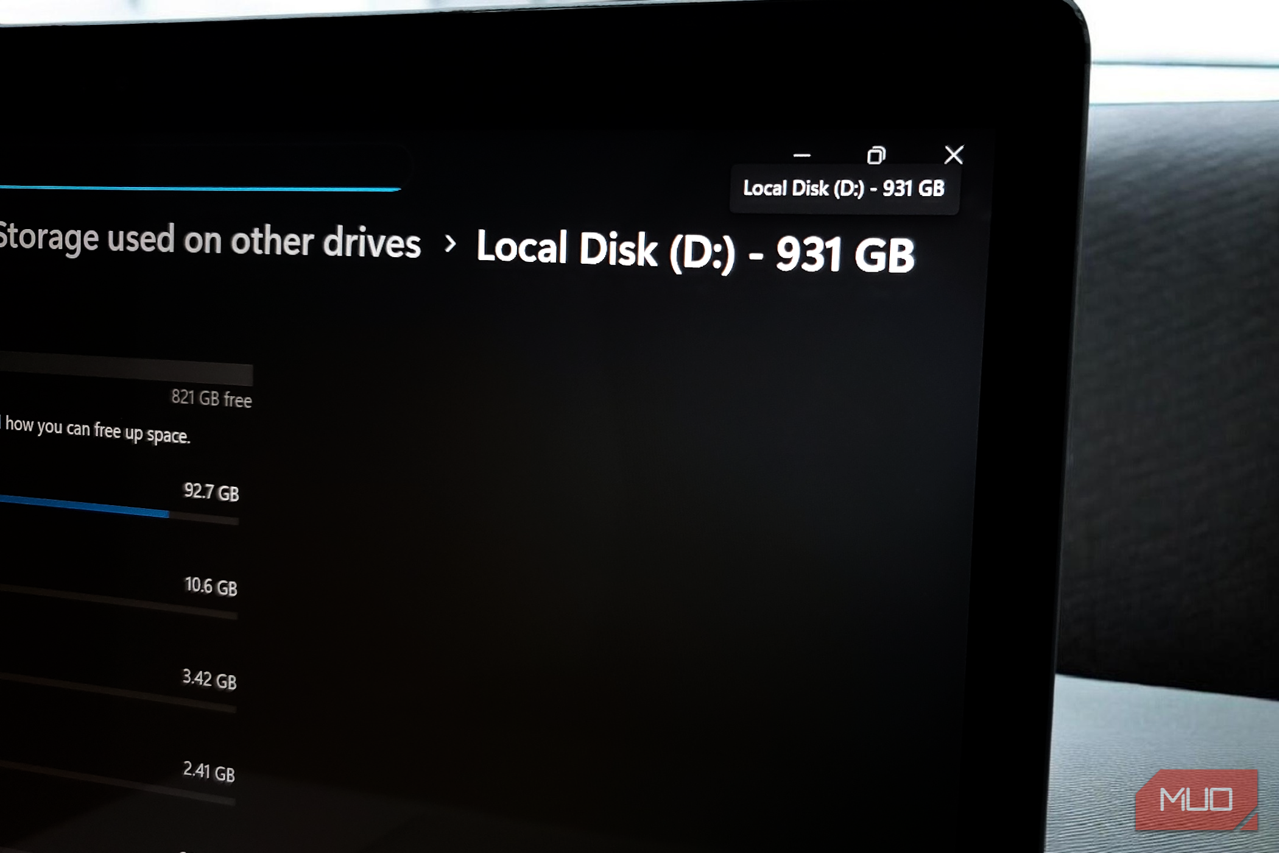Screen dimensions: 1279x853
Task: Click the 'how you can free up space' text
Action: tap(97, 430)
